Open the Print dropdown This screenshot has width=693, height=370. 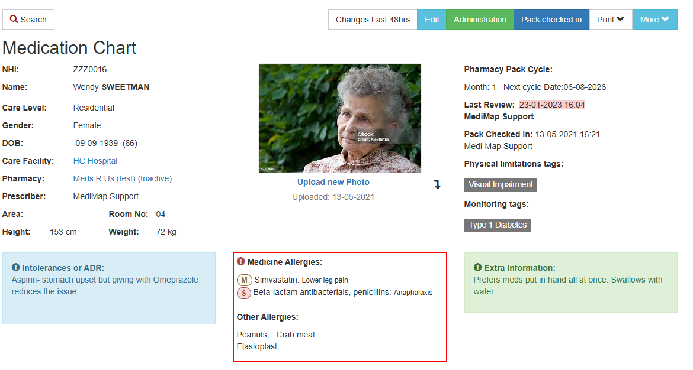click(610, 20)
